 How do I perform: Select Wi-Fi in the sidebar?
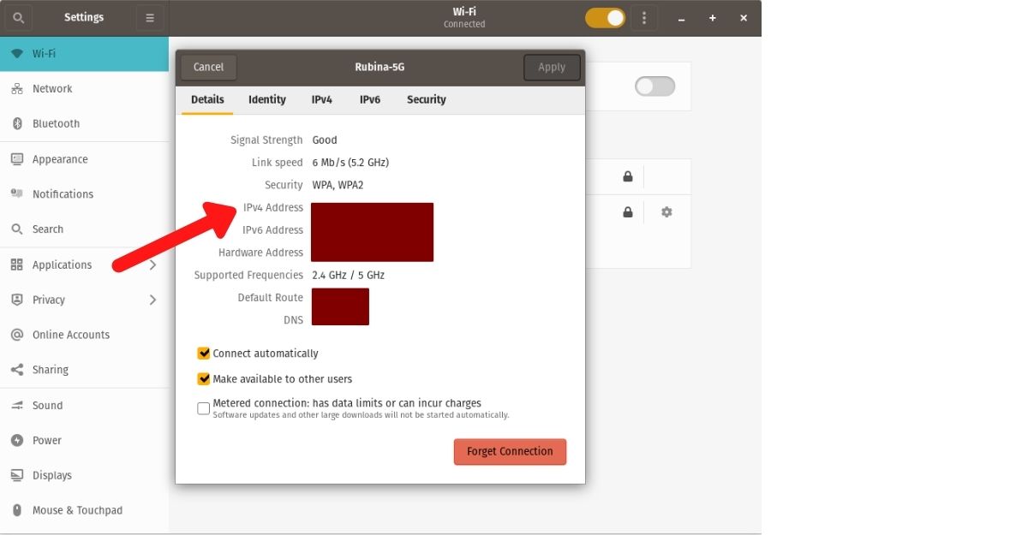click(x=84, y=53)
